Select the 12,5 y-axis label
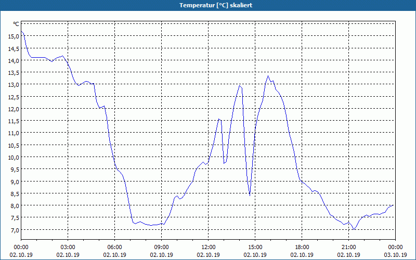This screenshot has height=260, width=416. [x=14, y=97]
